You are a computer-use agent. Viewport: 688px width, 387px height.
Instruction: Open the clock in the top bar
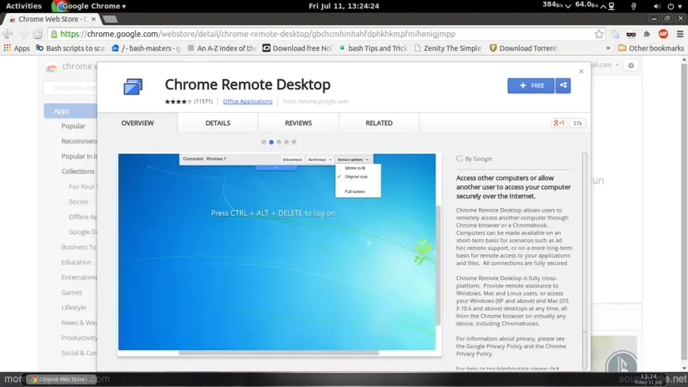343,6
